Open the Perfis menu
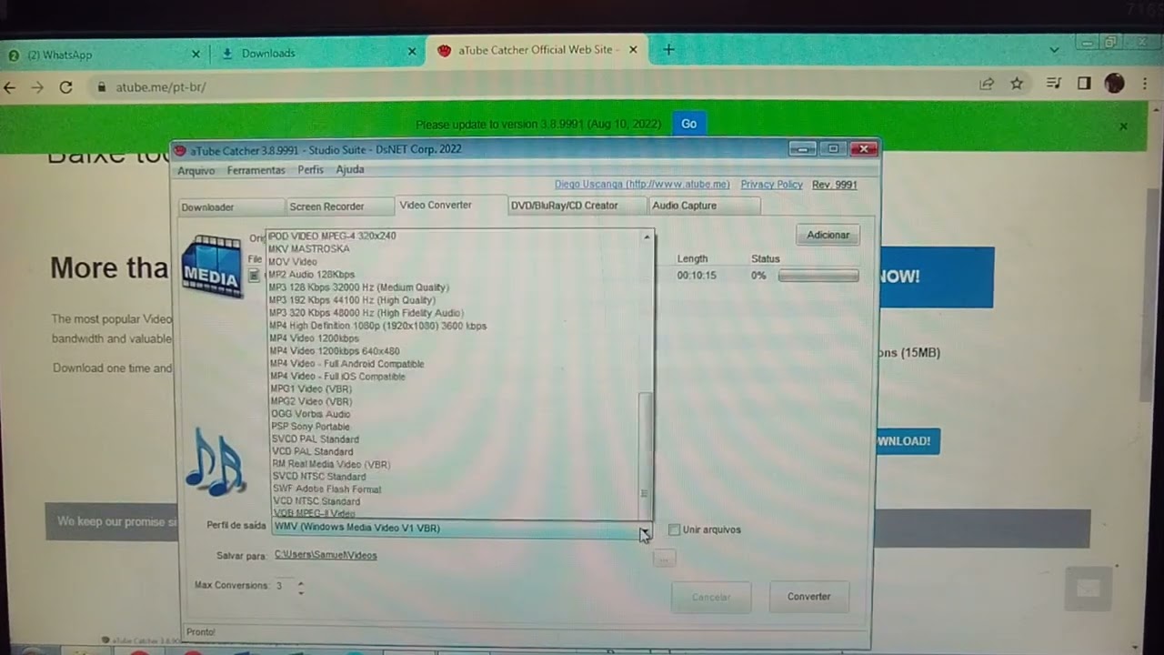This screenshot has height=655, width=1164. [310, 170]
